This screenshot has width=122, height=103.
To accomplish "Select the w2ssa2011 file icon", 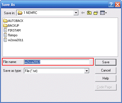I will [5, 40].
